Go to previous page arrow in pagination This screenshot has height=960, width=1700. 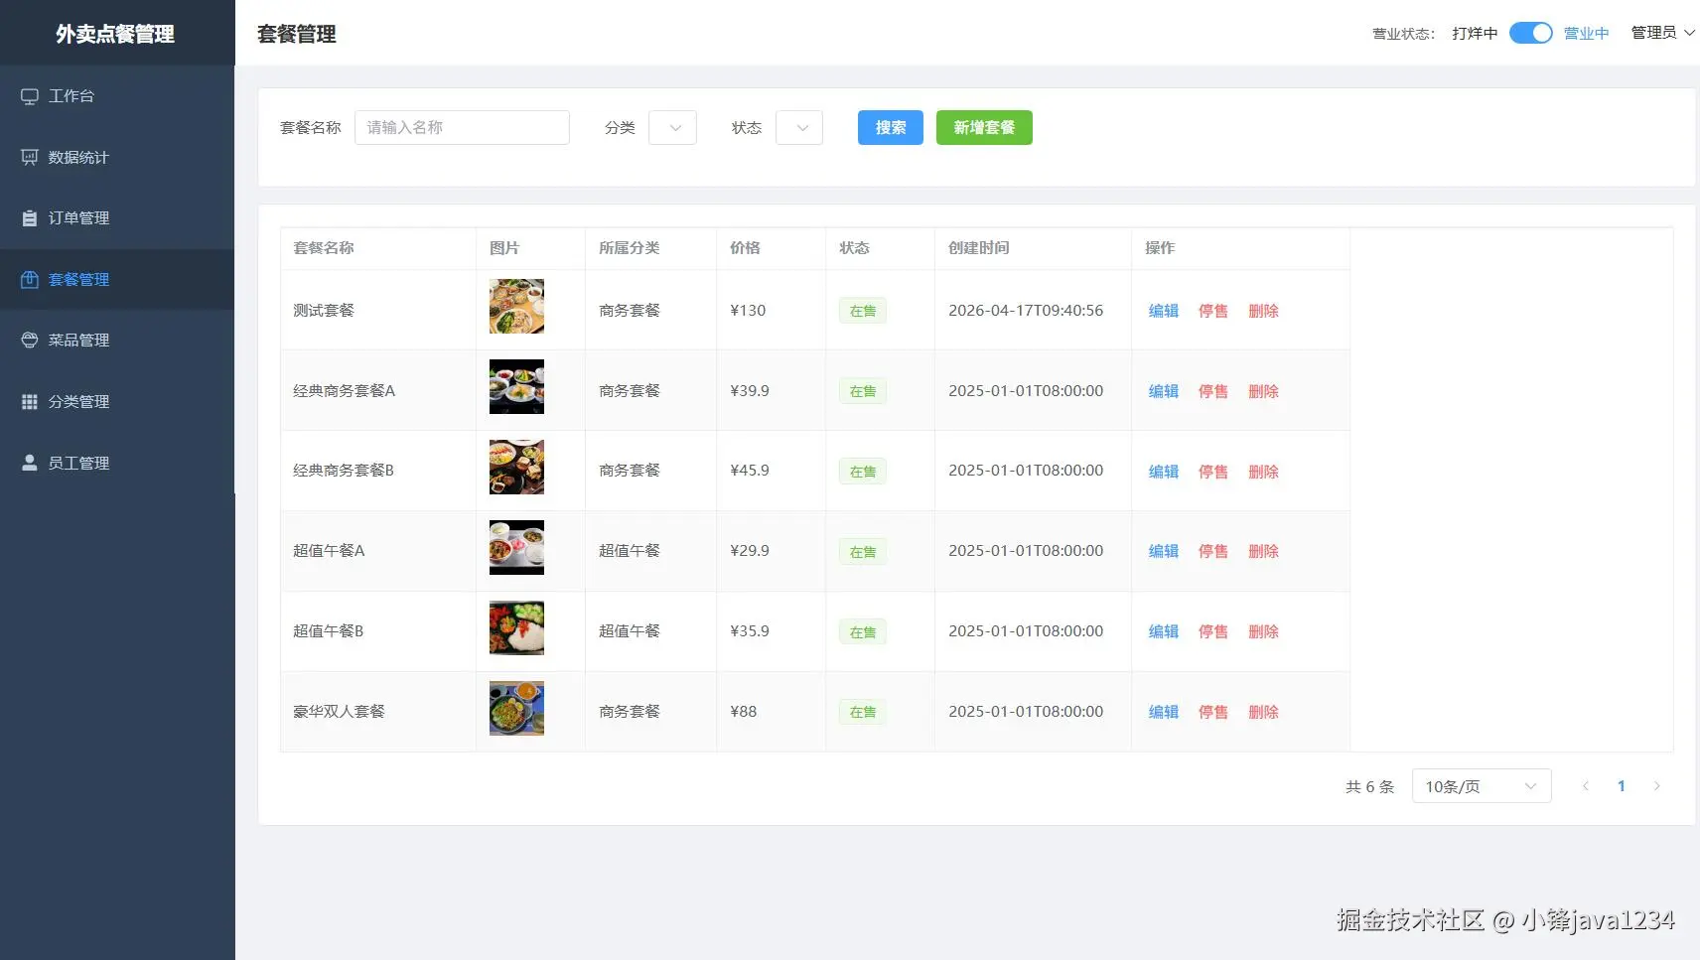pos(1586,786)
